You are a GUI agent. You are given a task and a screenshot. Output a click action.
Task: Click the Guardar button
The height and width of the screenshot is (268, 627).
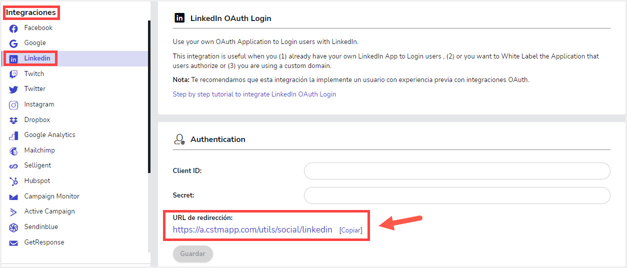coord(193,254)
